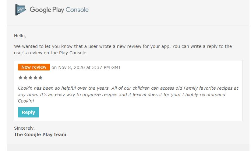The height and width of the screenshot is (151, 251).
Task: Click the Google Play Console title text
Action: tap(59, 10)
